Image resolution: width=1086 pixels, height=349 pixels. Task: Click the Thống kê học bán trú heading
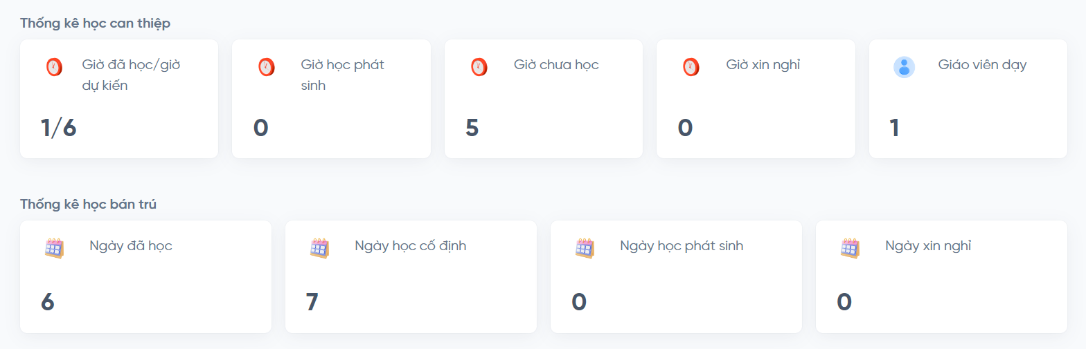tap(89, 205)
